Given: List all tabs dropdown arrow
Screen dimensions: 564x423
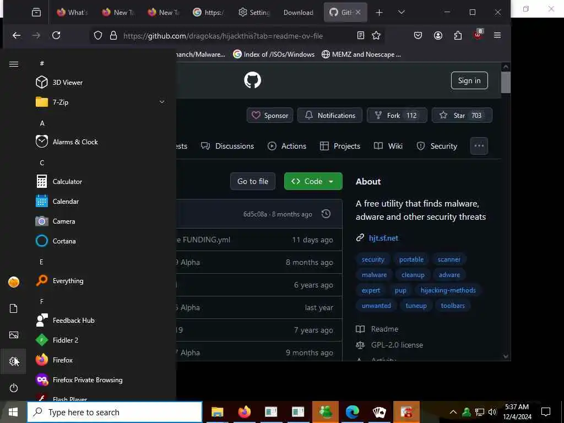Looking at the screenshot, I should 402,12.
